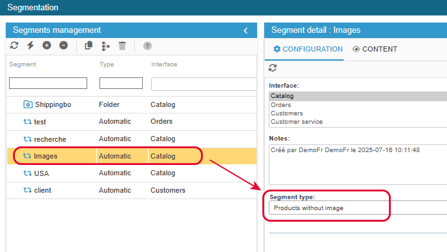Duplicate segment using the copy icon
447x252 pixels.
(88, 46)
